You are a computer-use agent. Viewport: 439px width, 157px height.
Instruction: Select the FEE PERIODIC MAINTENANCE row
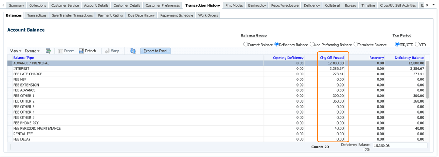click(216, 128)
